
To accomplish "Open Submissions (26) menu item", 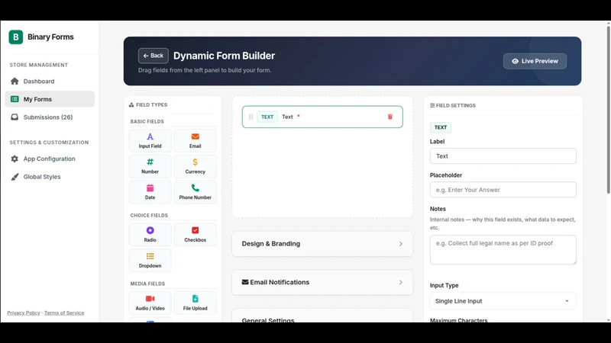I will [x=50, y=117].
